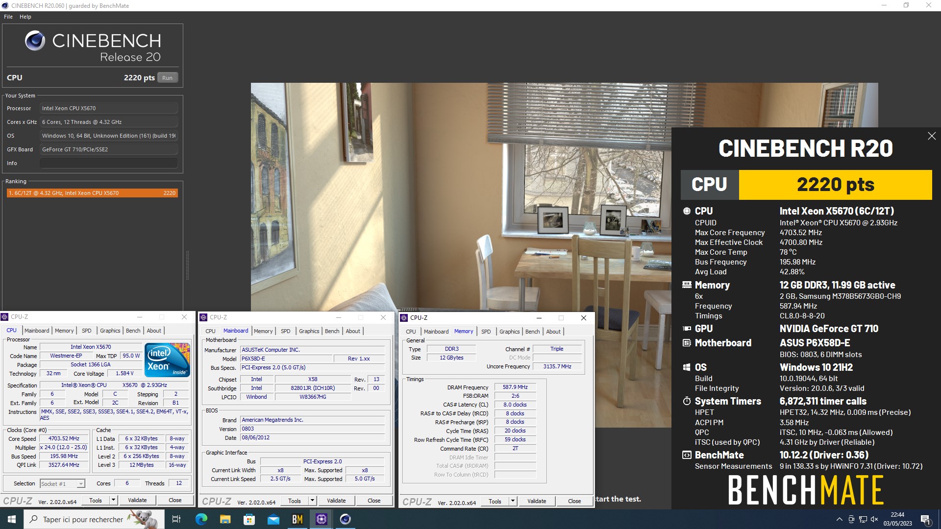Open About tab in middle CPU-Z window

353,331
